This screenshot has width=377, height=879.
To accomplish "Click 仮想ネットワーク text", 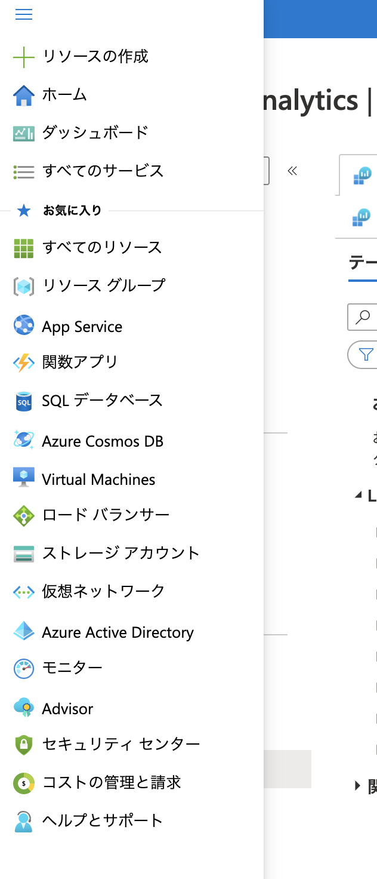I will pos(103,592).
